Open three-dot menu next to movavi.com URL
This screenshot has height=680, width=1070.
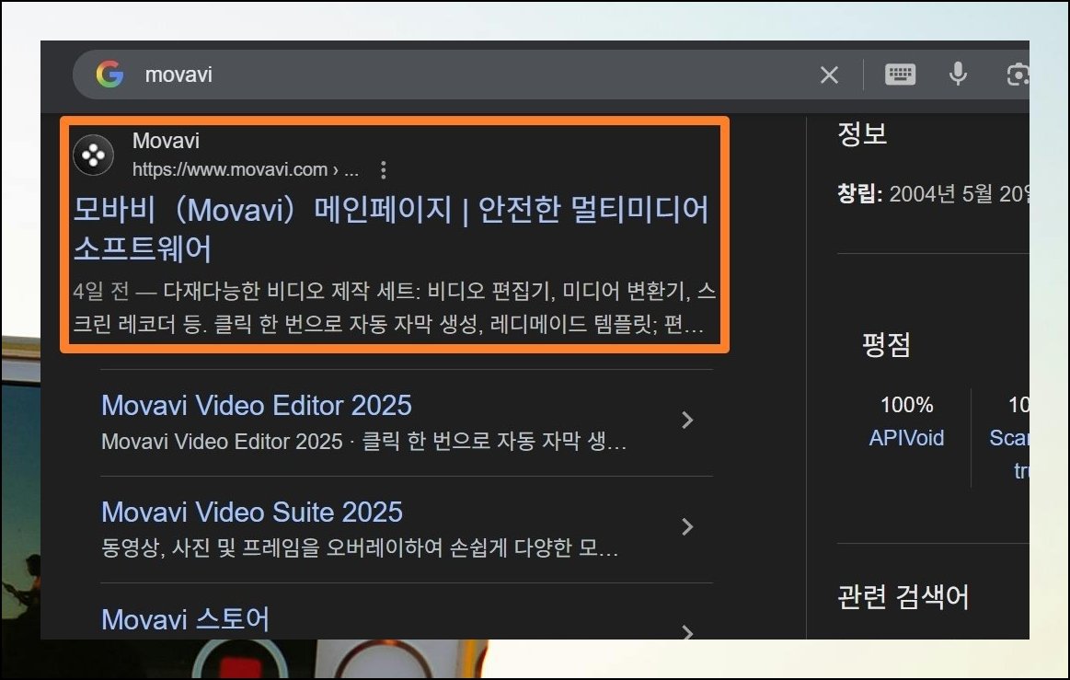384,170
